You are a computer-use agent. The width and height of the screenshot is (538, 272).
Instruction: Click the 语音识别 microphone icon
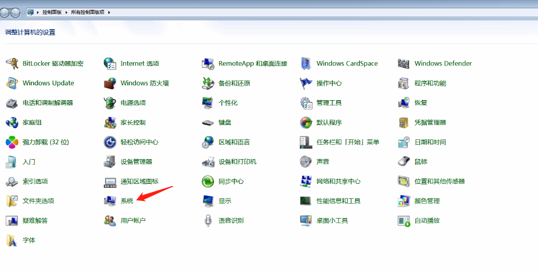point(208,220)
